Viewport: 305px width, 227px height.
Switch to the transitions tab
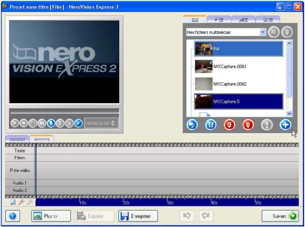pyautogui.click(x=268, y=20)
